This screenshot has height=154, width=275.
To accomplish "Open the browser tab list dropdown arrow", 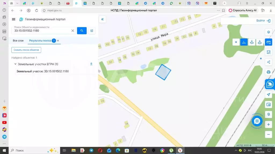I will [17, 3].
